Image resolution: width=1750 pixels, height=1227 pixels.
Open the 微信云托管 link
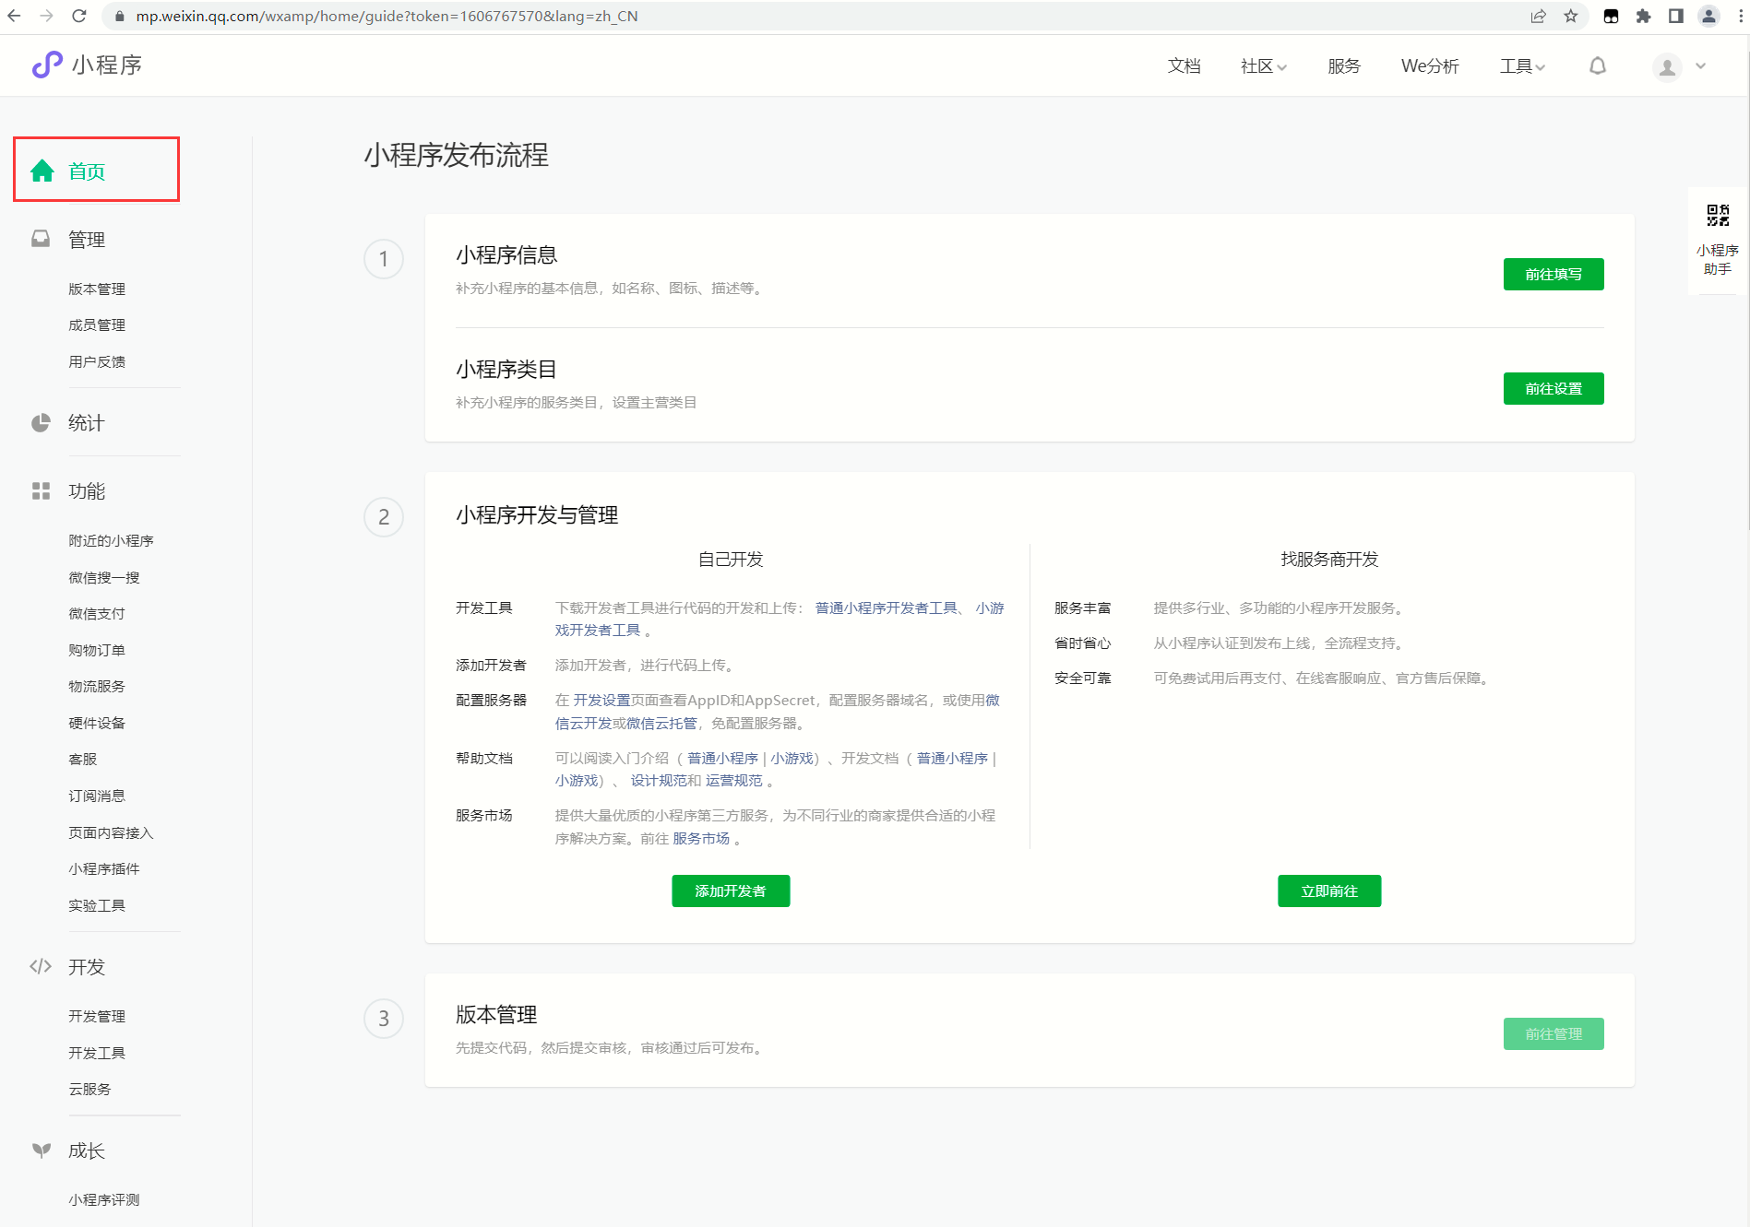(x=661, y=723)
